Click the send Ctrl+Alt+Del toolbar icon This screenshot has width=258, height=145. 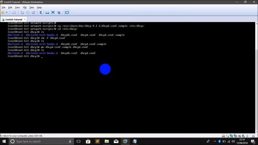pyautogui.click(x=14, y=12)
